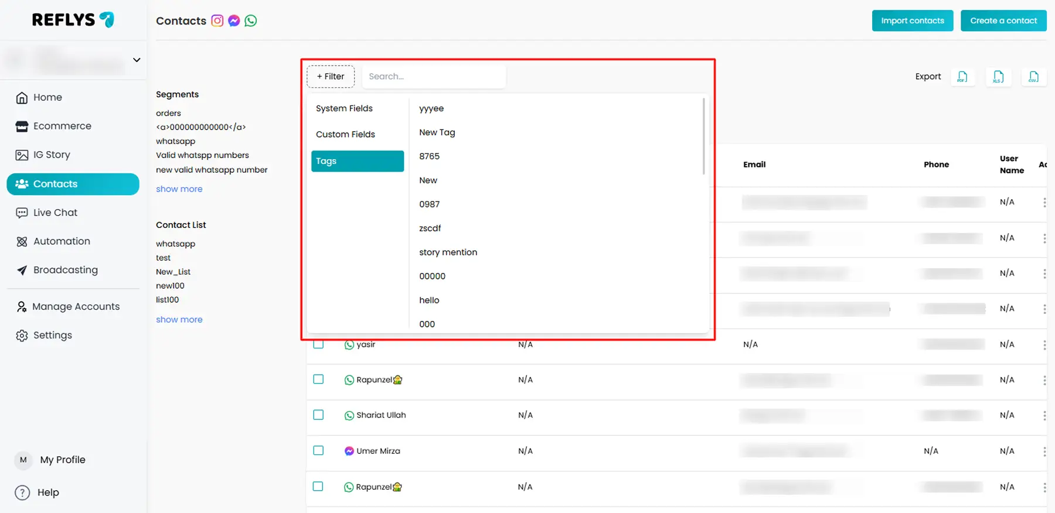The height and width of the screenshot is (513, 1055).
Task: Export contacts as XLS file
Action: point(998,77)
